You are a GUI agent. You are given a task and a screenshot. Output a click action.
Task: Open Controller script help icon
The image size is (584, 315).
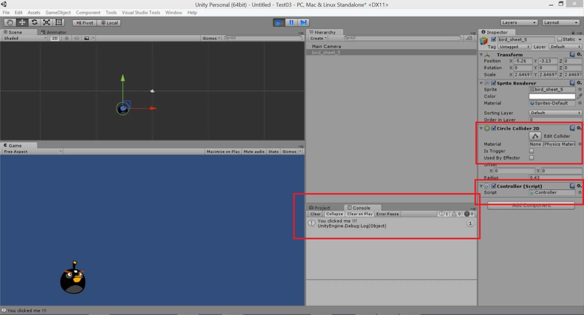[x=572, y=186]
